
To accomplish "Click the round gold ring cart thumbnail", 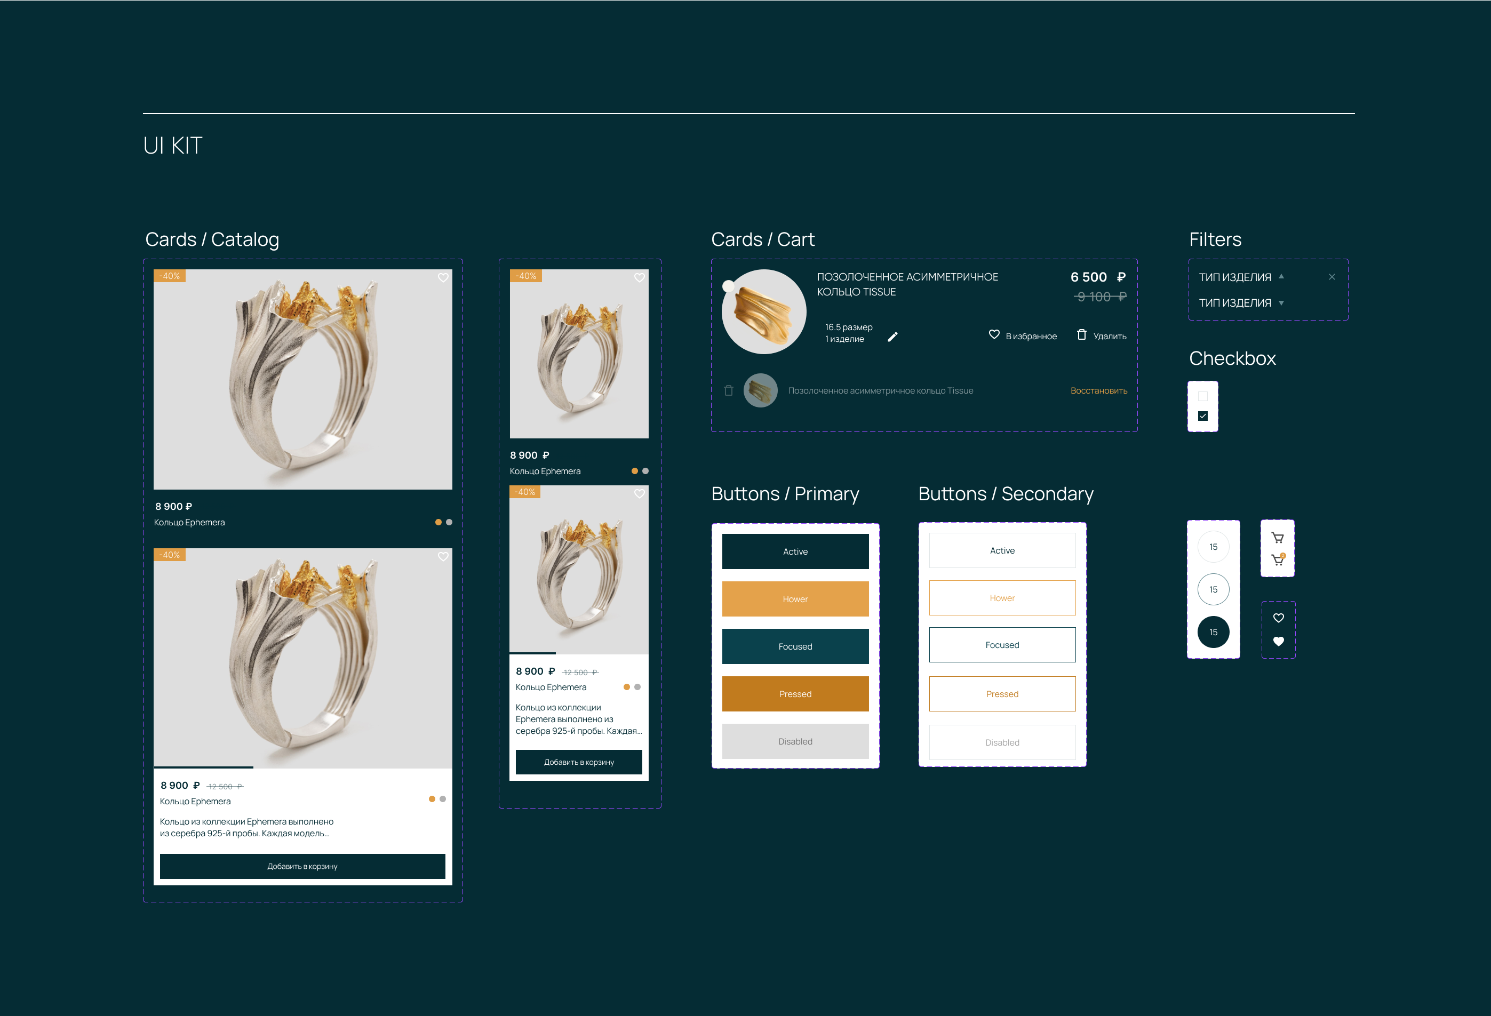I will pyautogui.click(x=763, y=311).
